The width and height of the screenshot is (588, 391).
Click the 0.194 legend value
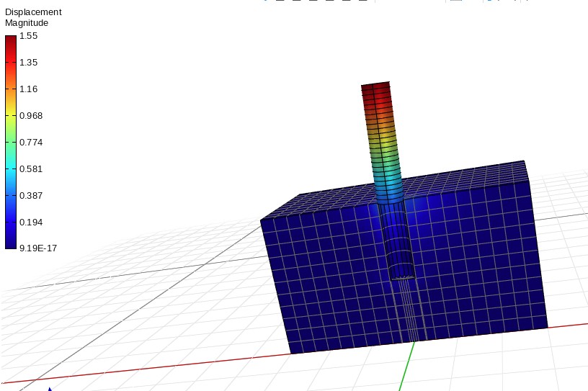(x=31, y=223)
